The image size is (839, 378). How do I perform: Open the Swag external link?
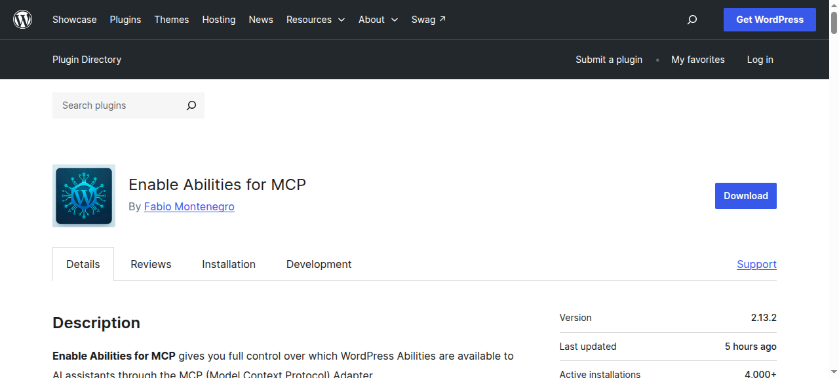(429, 20)
